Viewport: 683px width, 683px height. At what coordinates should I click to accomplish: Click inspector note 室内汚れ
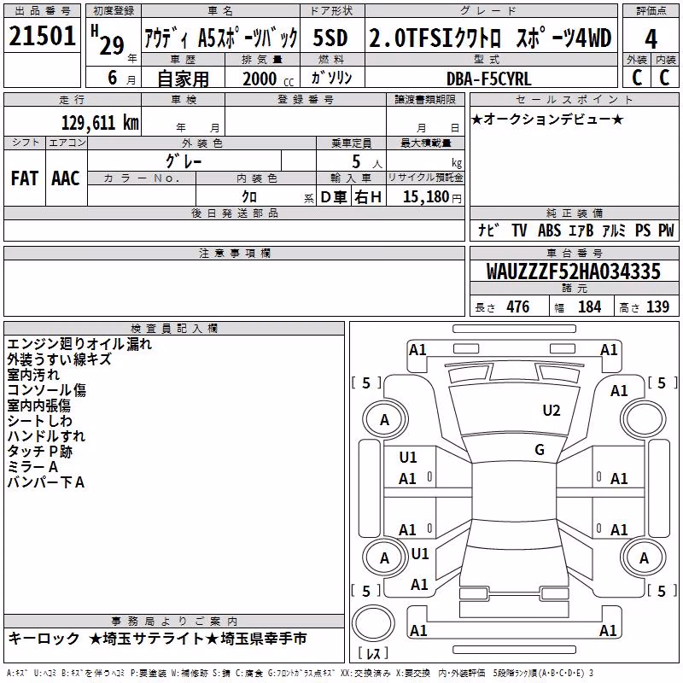[33, 375]
